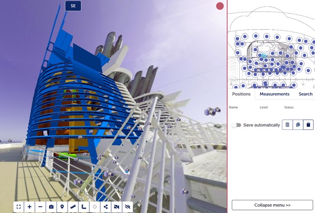Collapse the side menu panel

pyautogui.click(x=272, y=205)
